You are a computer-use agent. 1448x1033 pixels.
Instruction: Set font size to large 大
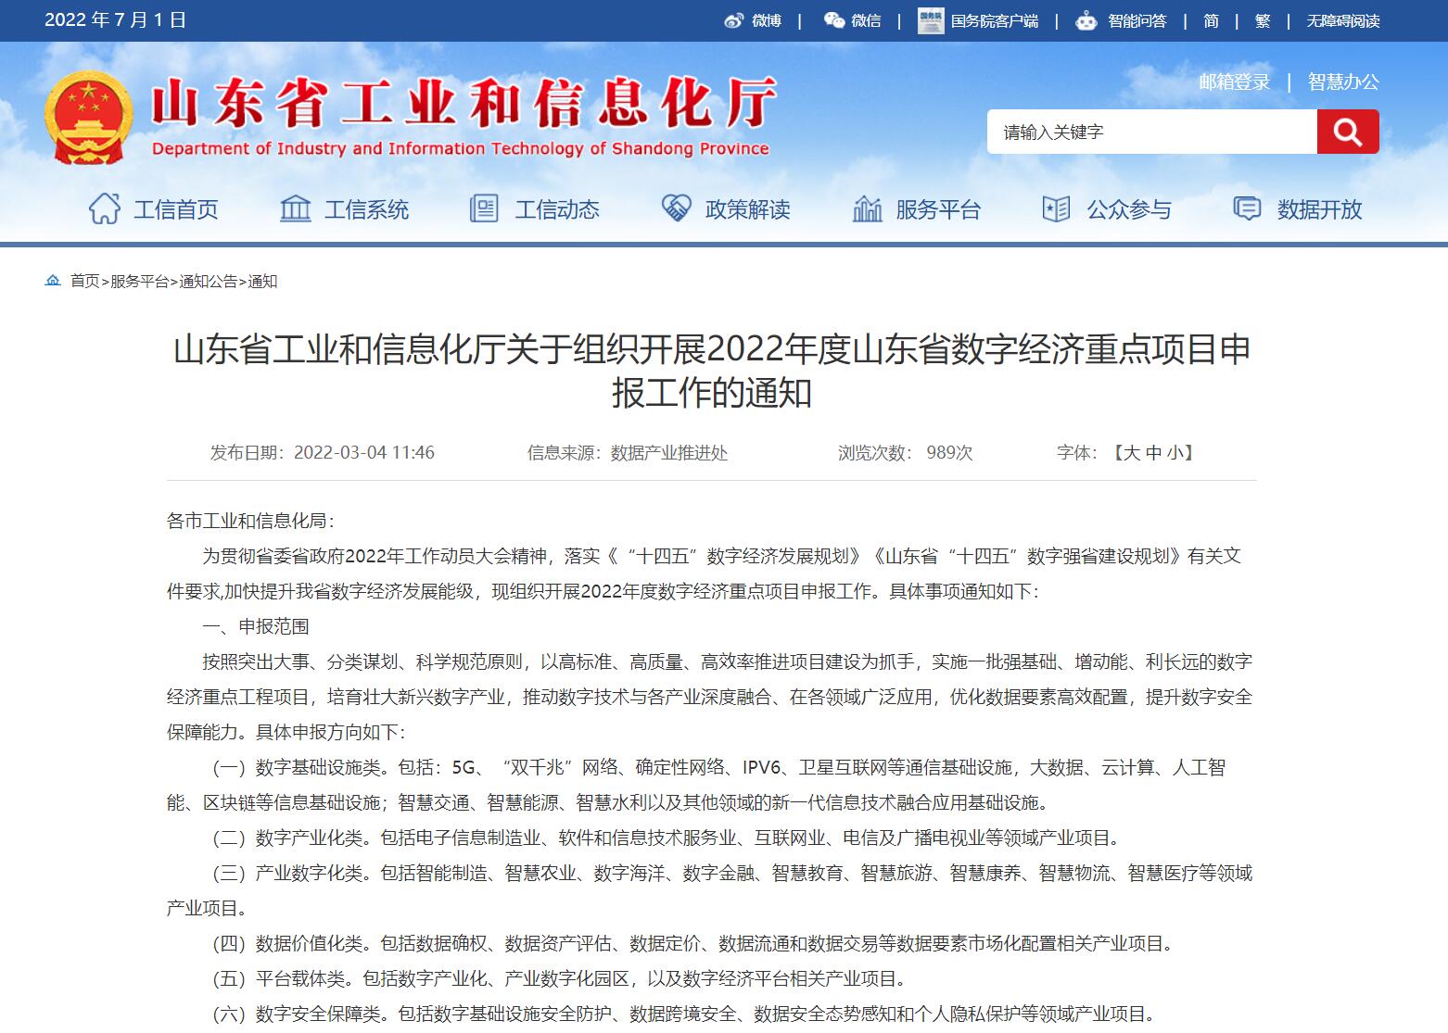1132,453
